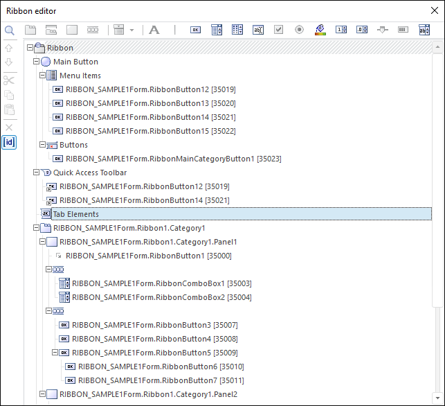Delete the selected element with X icon
Image resolution: width=445 pixels, height=406 pixels.
click(x=9, y=127)
